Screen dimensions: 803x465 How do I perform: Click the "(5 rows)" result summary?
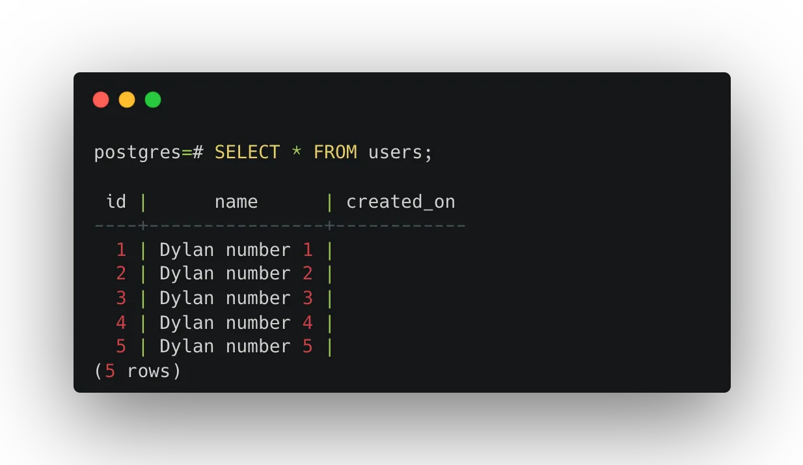click(137, 371)
